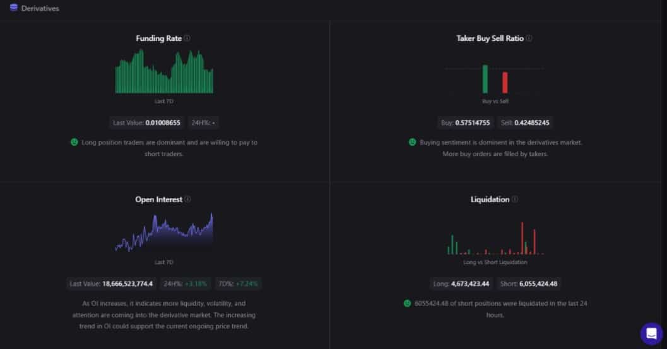The width and height of the screenshot is (667, 349).
Task: Open the chat support widget
Action: (651, 333)
